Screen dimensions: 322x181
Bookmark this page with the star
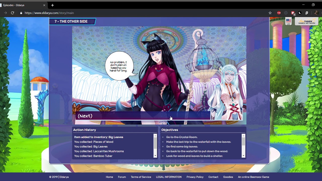pos(270,13)
